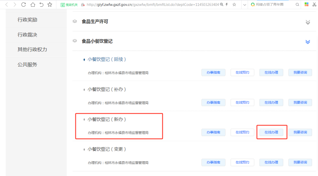Open 其他行政权力 in the left sidebar

32,50
